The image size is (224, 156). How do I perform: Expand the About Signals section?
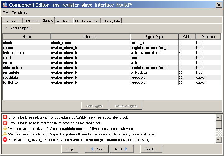coord(6,28)
